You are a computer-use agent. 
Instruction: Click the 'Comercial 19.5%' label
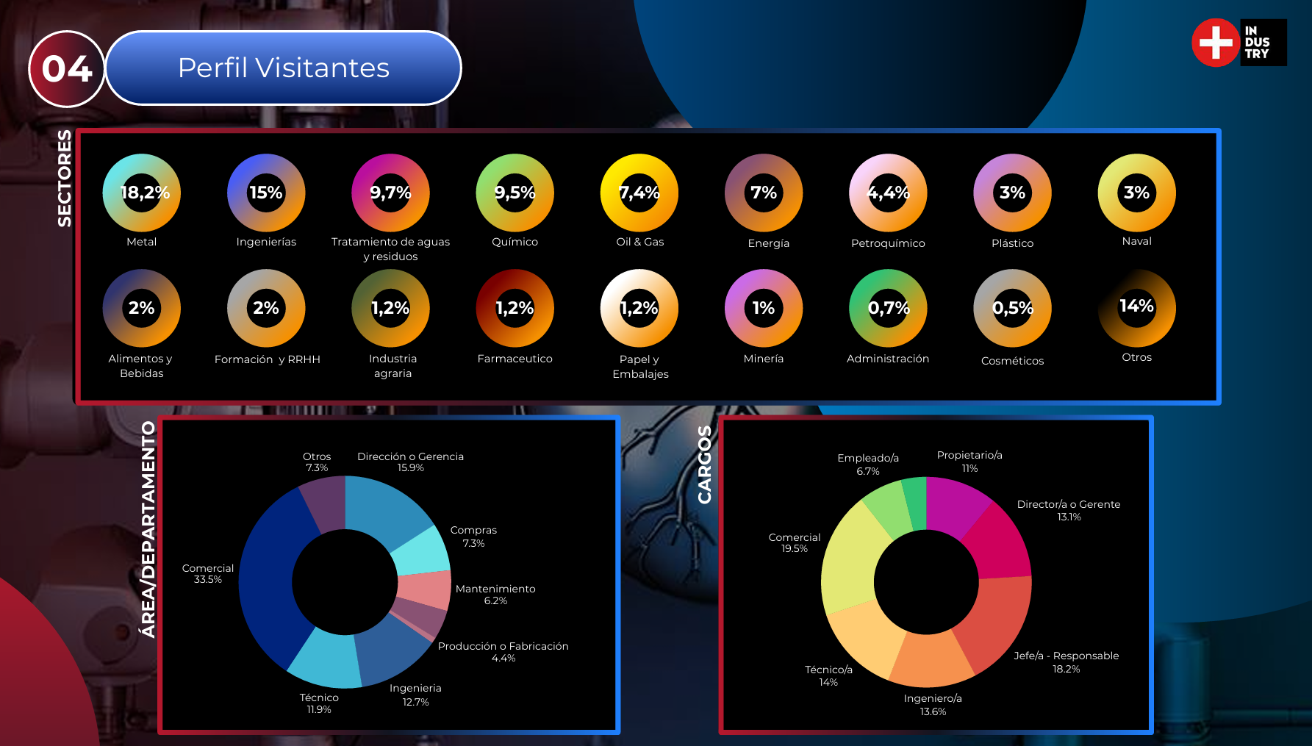tap(795, 543)
